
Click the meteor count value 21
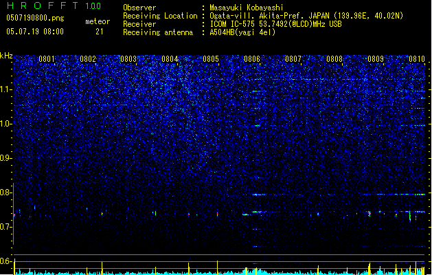(100, 32)
